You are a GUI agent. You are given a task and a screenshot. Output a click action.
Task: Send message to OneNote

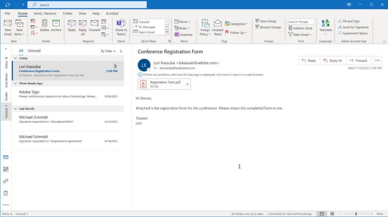[x=183, y=35]
